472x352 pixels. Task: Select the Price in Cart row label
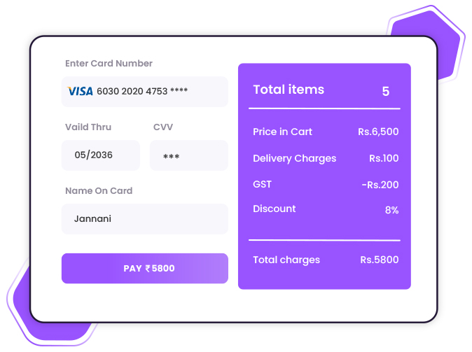pyautogui.click(x=282, y=132)
